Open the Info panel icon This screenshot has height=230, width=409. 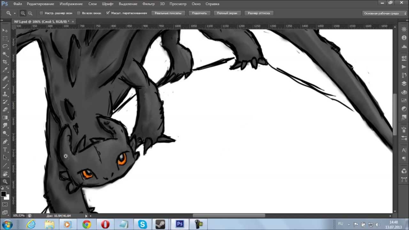click(404, 38)
